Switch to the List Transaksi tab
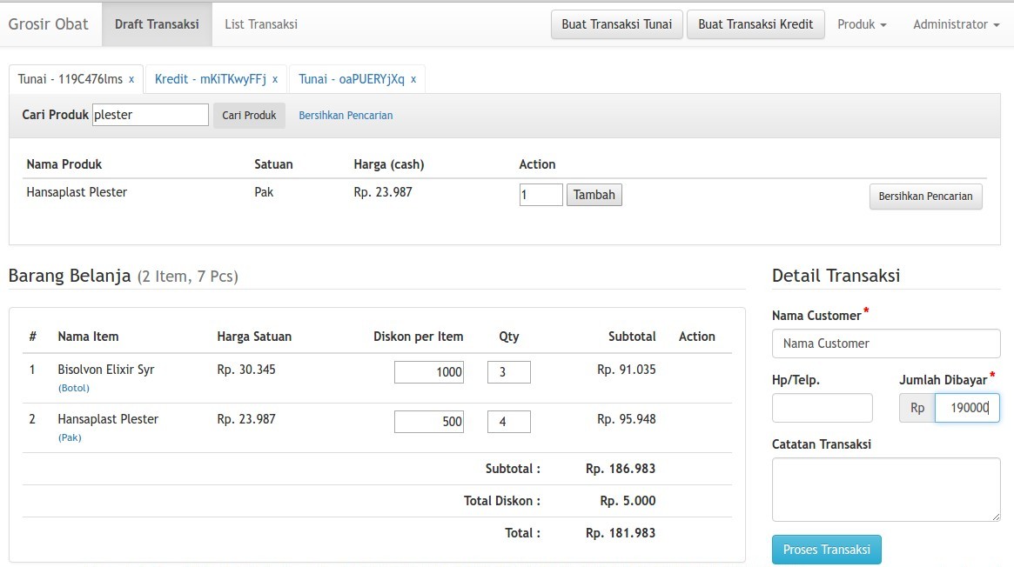 260,24
